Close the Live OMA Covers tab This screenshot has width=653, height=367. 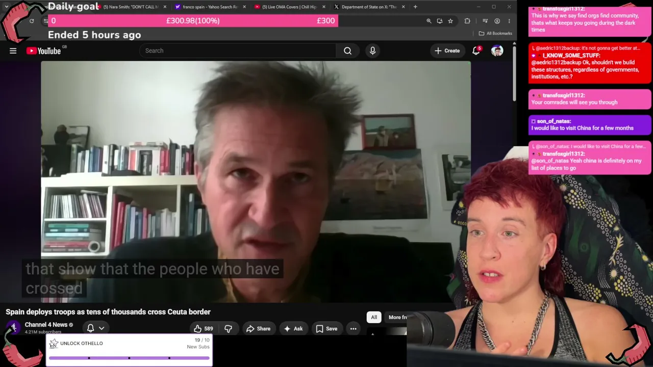323,7
